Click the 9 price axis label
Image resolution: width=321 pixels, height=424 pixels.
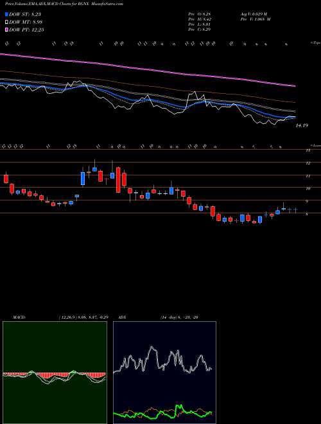(x=307, y=201)
